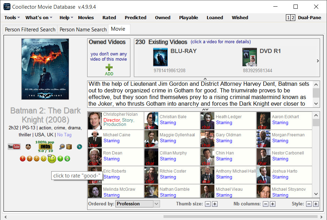This screenshot has height=220, width=327.
Task: Open Gary Oldman's name link
Action: coord(228,135)
